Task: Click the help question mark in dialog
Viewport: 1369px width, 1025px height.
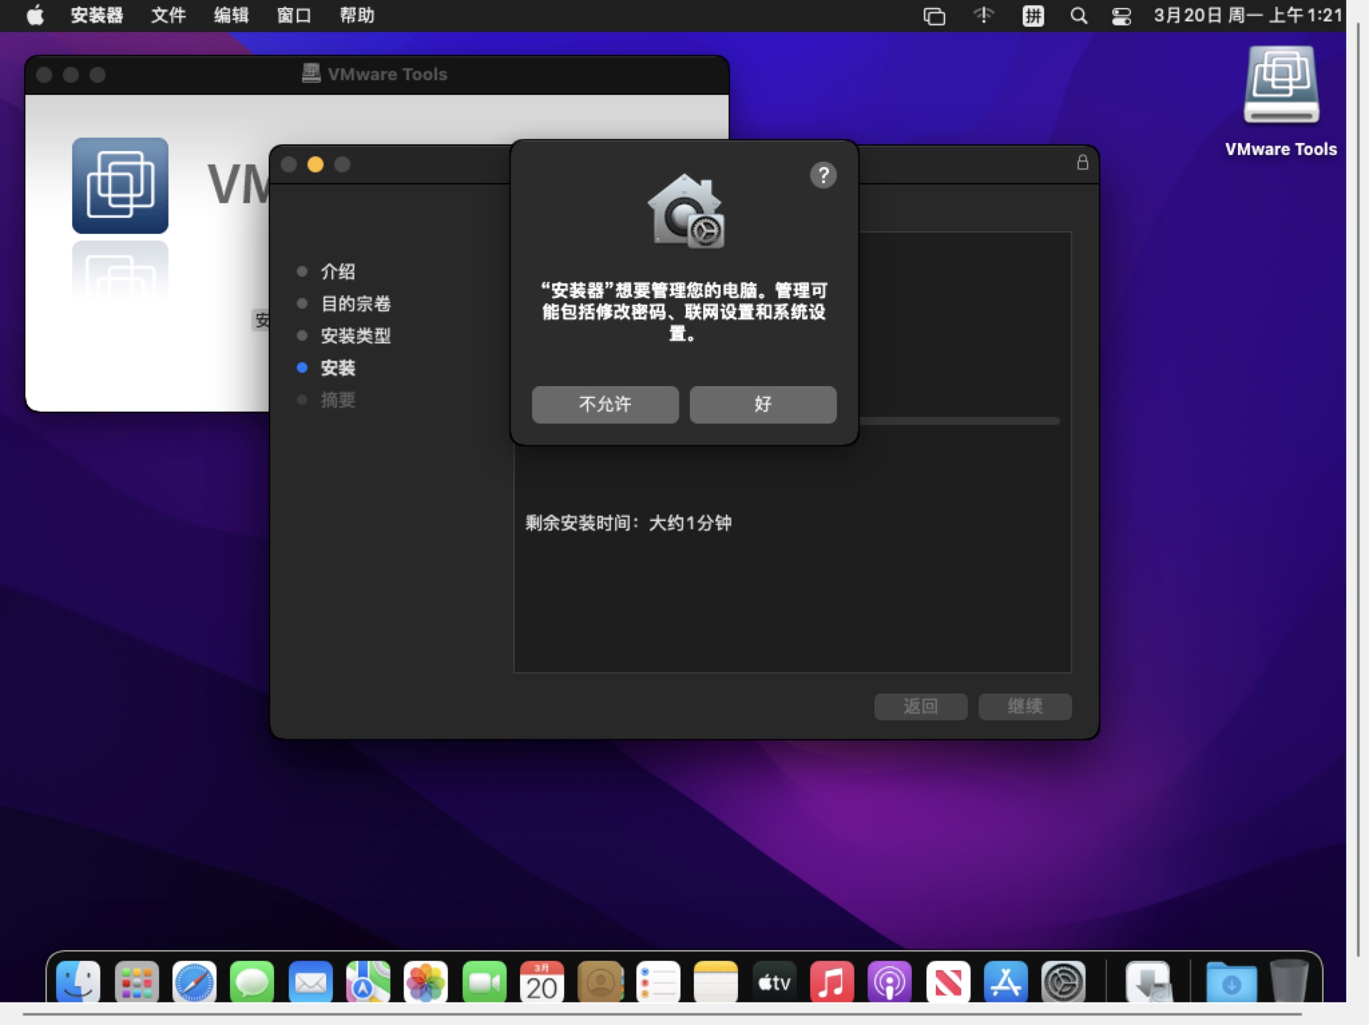Action: tap(823, 175)
